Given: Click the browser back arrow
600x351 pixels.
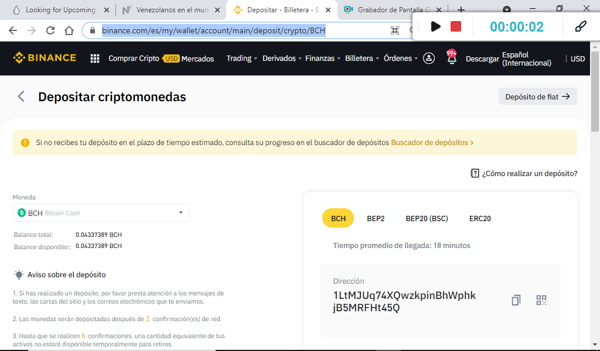Looking at the screenshot, I should [x=13, y=30].
